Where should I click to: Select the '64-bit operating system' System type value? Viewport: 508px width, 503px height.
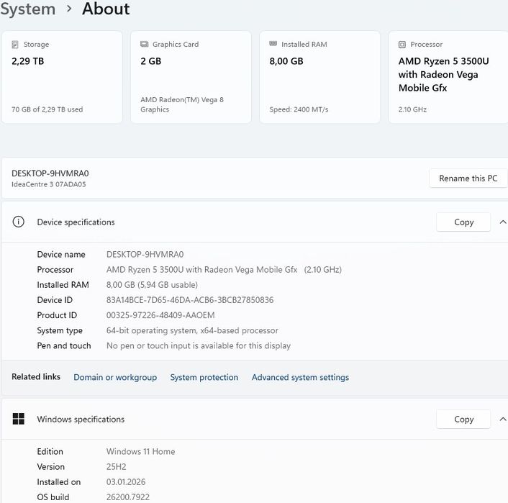[x=192, y=330]
